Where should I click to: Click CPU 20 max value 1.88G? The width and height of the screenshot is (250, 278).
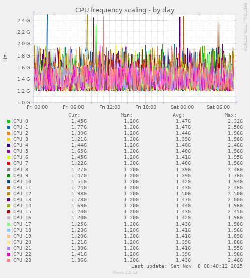235,242
